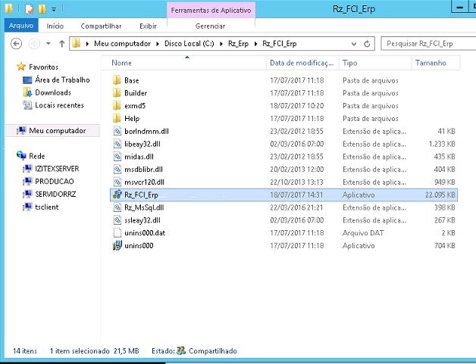The image size is (476, 364).
Task: Expand the breadcrumb arrow after Disco Local (C:)
Action: click(x=221, y=44)
